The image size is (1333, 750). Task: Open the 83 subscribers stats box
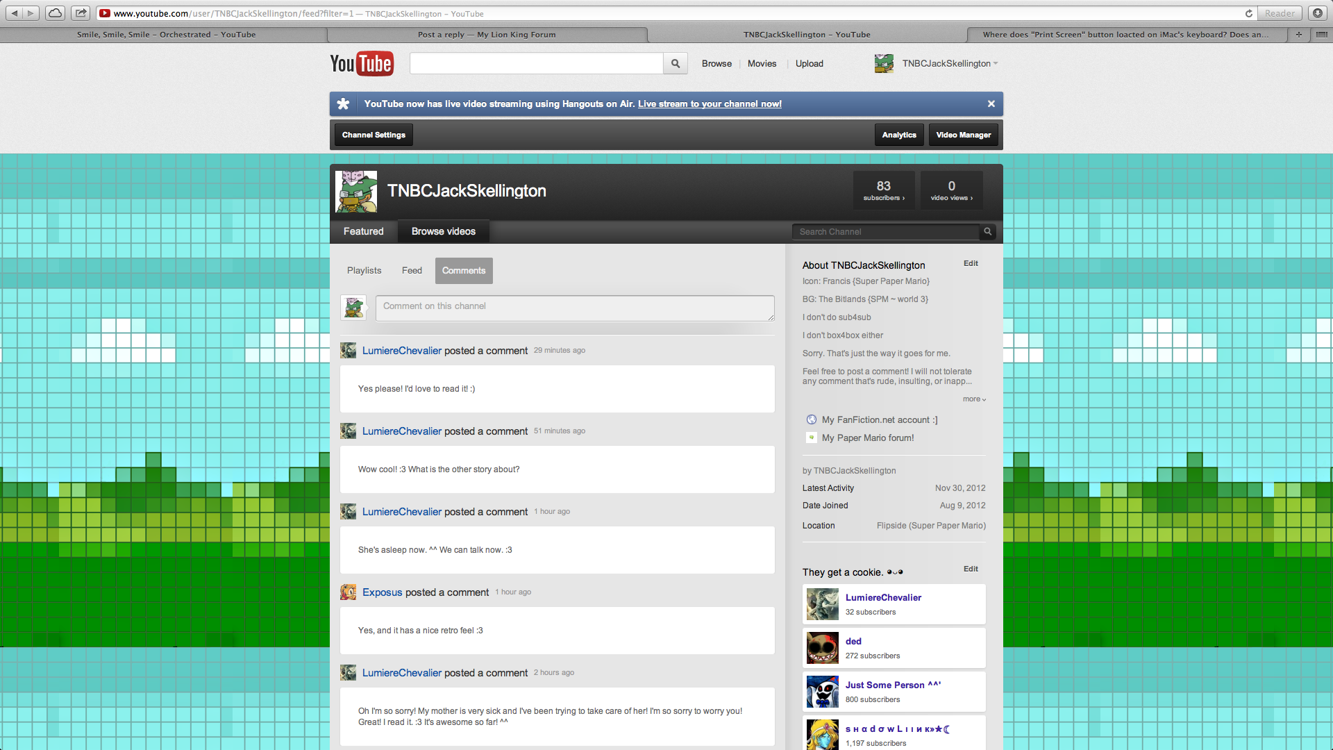pos(883,190)
